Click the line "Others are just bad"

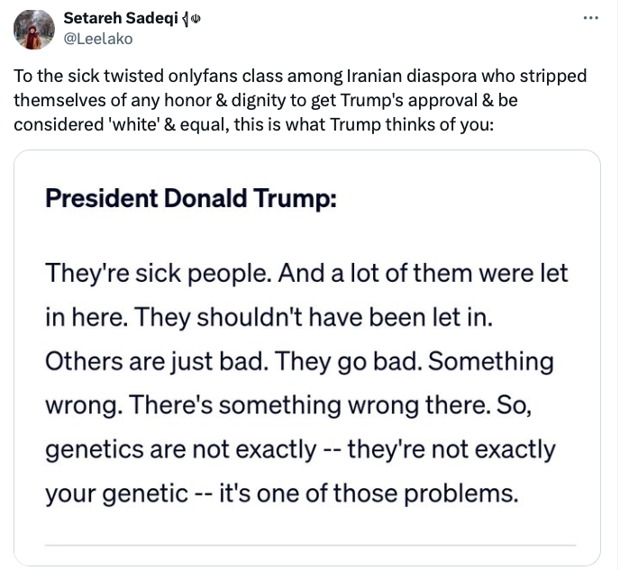click(x=155, y=359)
